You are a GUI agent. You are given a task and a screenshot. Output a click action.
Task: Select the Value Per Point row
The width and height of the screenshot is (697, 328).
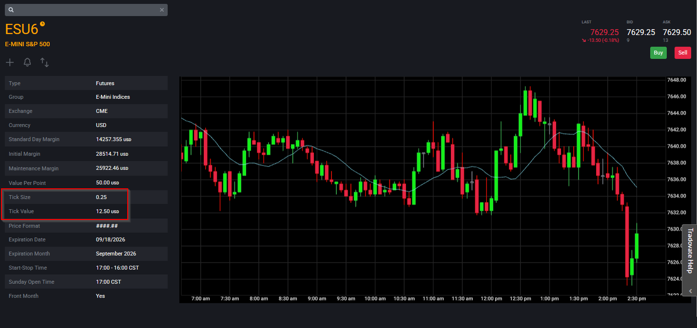[x=86, y=182]
